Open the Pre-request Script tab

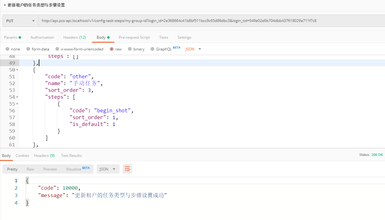coord(134,37)
